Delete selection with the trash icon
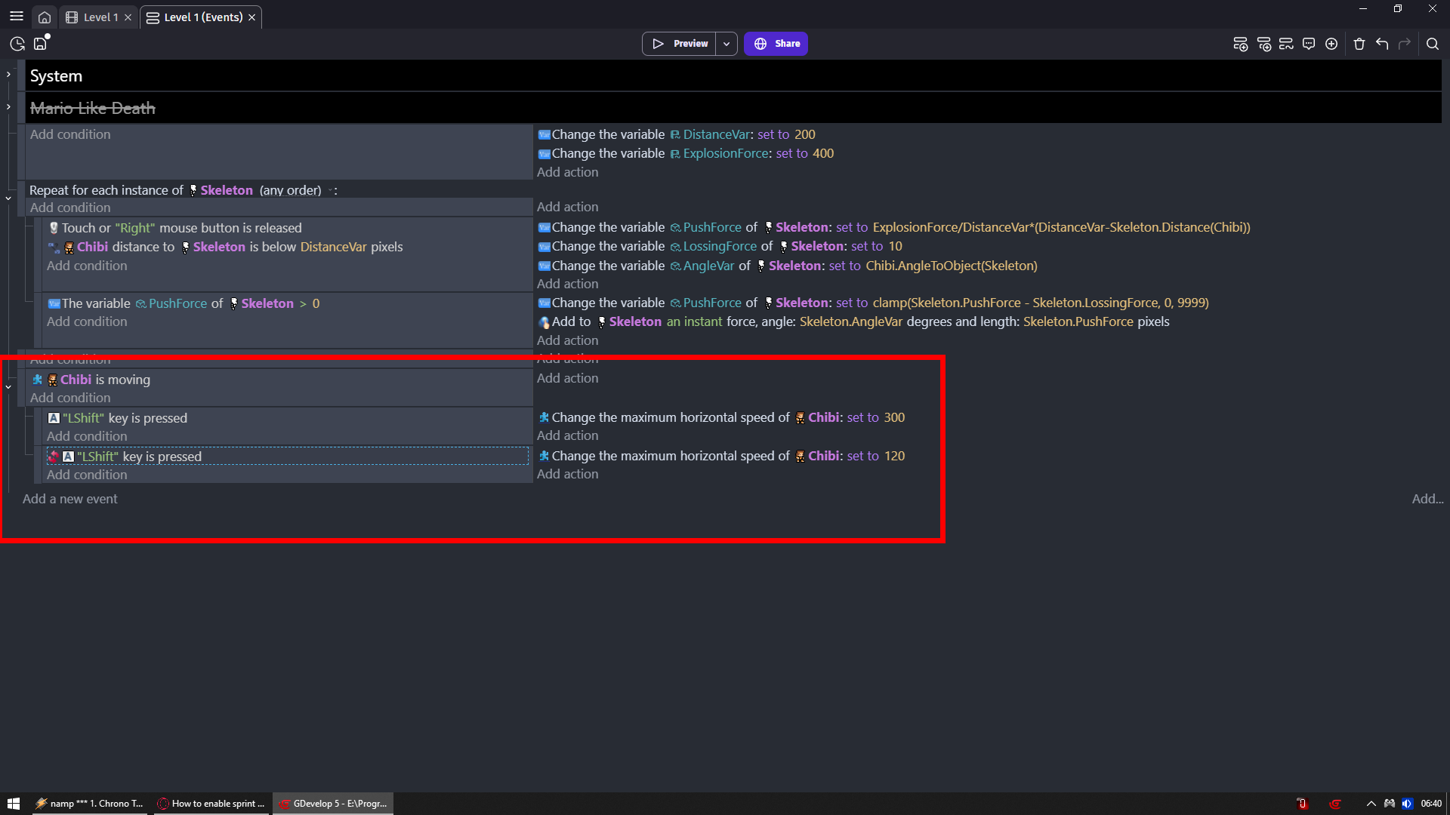The image size is (1450, 815). coord(1359,44)
